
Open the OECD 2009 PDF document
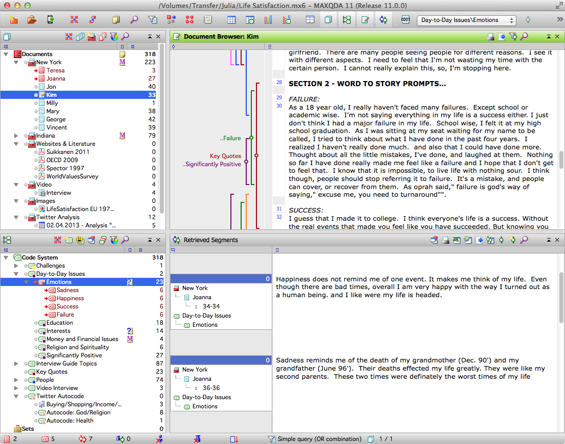coord(62,160)
